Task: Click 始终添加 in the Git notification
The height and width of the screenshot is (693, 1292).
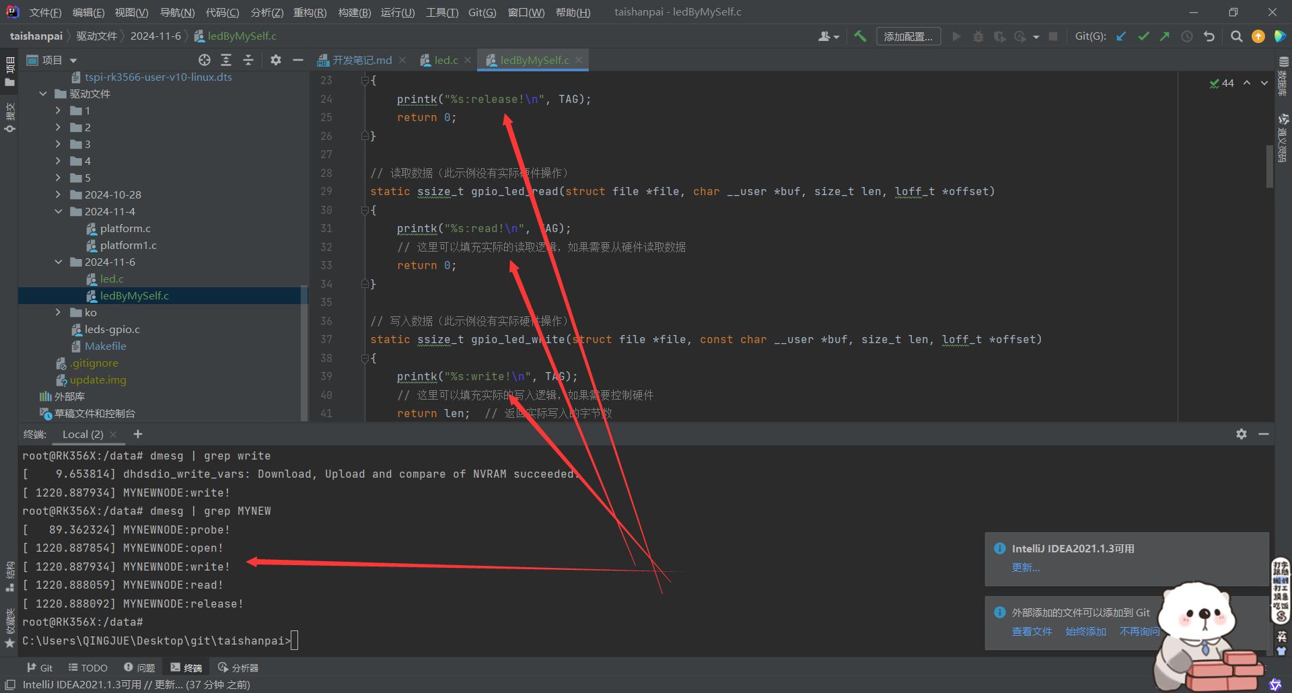Action: click(x=1085, y=632)
